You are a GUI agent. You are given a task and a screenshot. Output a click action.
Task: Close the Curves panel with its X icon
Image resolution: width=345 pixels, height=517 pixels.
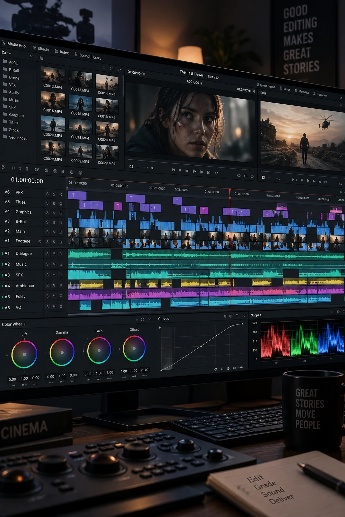coord(244,316)
